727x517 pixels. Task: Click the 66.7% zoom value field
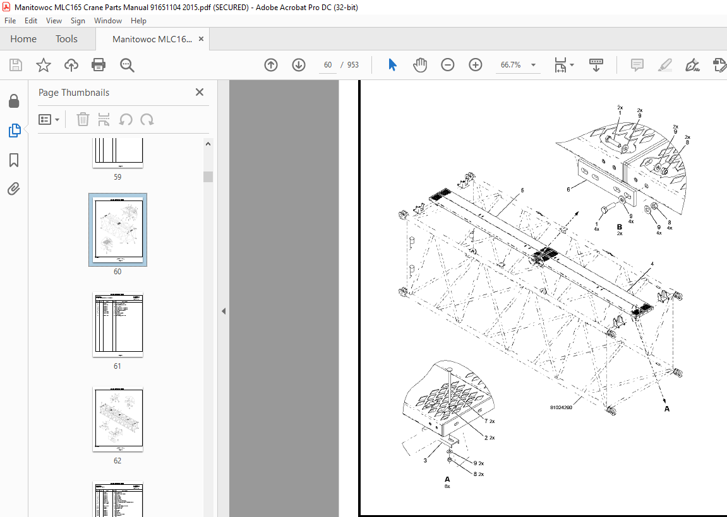pyautogui.click(x=510, y=65)
